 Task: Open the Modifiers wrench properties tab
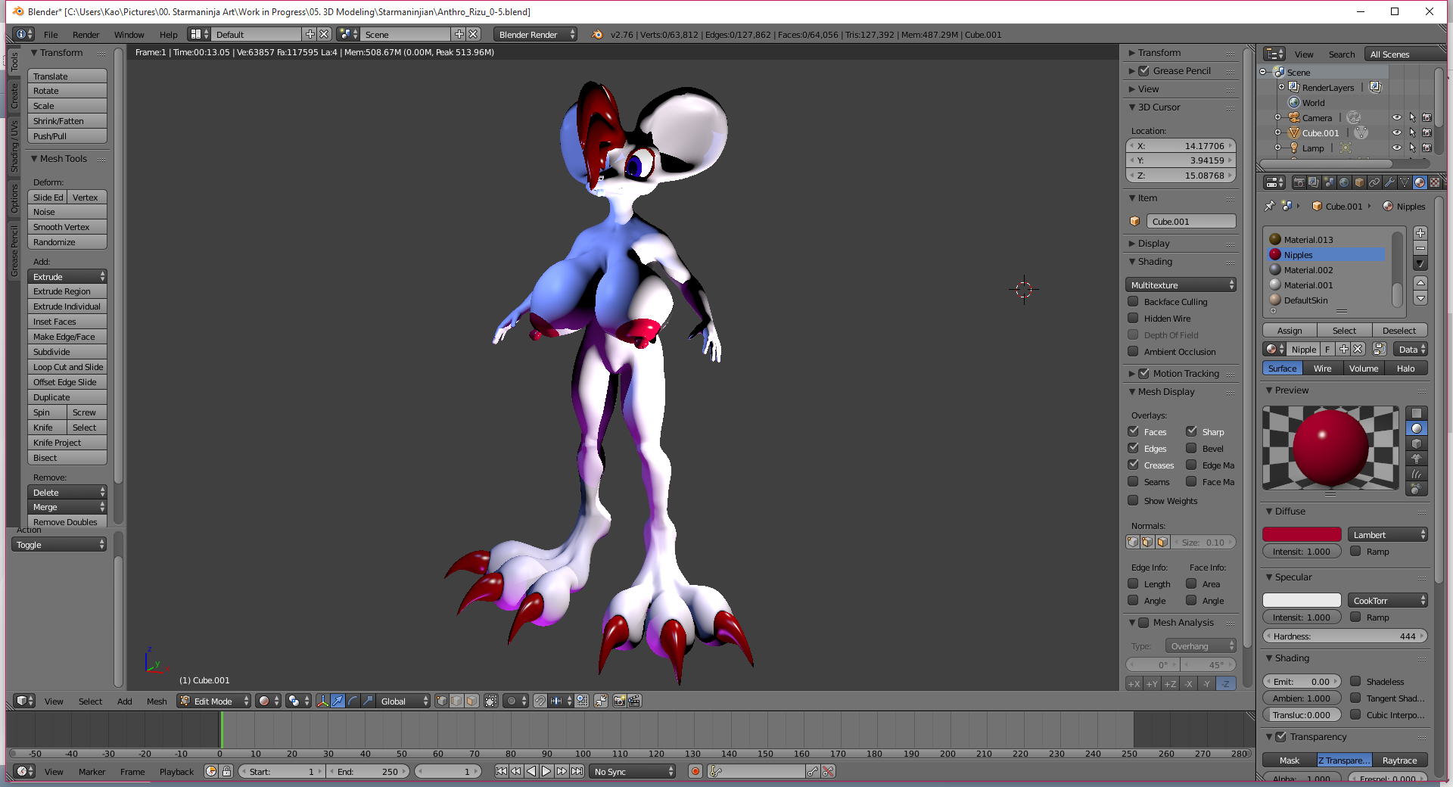1389,182
